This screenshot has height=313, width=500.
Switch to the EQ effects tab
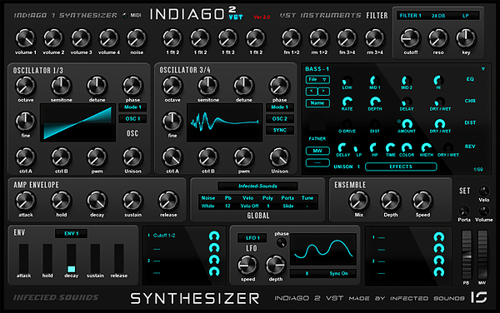pyautogui.click(x=470, y=79)
